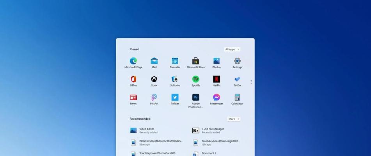The width and height of the screenshot is (371, 156).
Task: Launch Adobe Photoshop
Action: click(196, 101)
